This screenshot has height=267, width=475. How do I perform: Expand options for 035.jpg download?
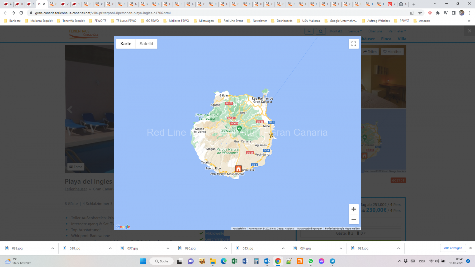[x=283, y=248]
